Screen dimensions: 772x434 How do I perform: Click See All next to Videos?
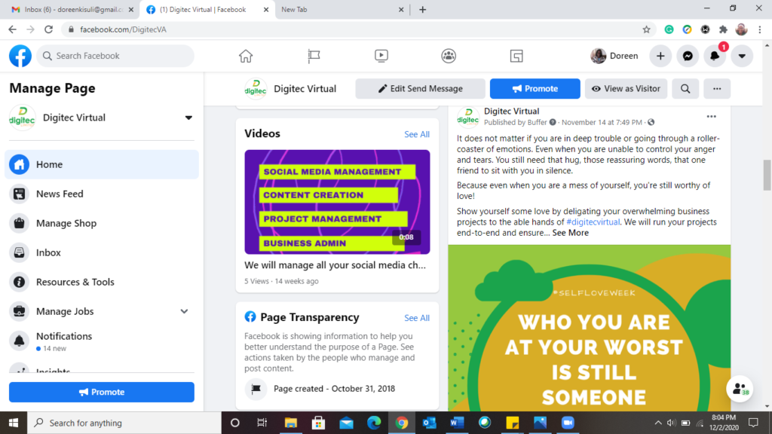pyautogui.click(x=416, y=134)
